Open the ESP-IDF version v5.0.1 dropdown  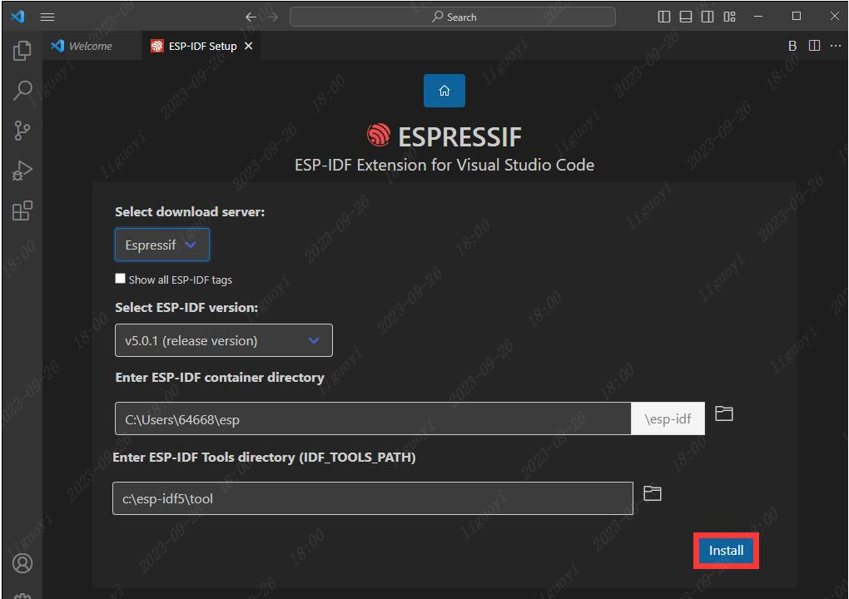coord(224,340)
